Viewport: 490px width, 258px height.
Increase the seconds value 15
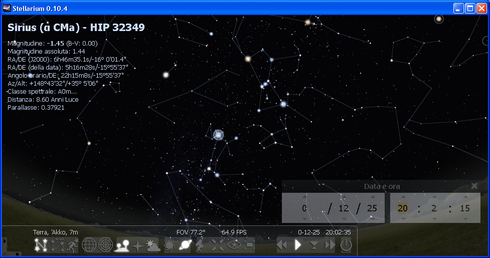click(465, 197)
